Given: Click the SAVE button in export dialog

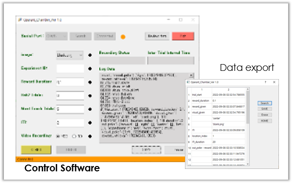Looking at the screenshot, I should click(264, 109).
